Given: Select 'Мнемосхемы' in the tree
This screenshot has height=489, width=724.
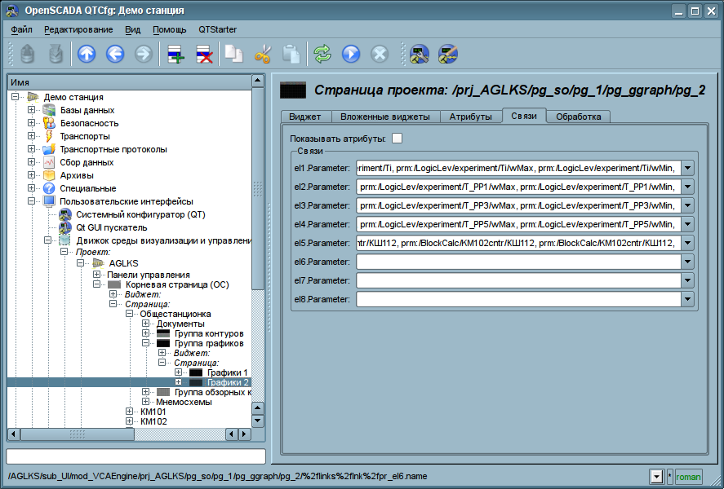Looking at the screenshot, I should point(184,402).
